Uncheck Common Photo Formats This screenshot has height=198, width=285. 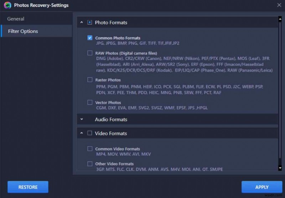(90, 38)
